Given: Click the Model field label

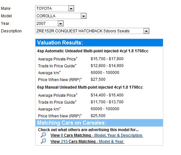Looking at the screenshot, I should pos(6,16).
